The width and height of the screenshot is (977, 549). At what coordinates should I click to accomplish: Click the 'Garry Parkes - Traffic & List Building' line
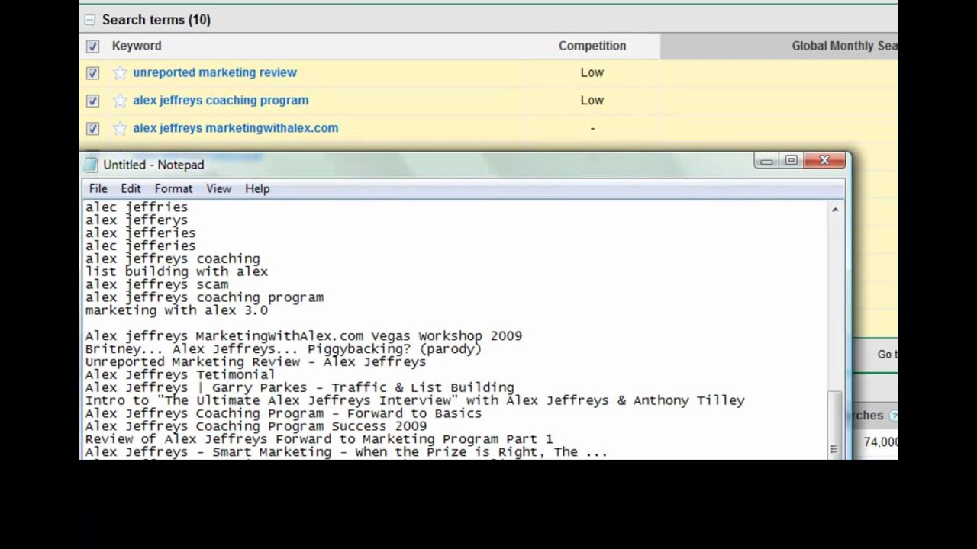300,387
